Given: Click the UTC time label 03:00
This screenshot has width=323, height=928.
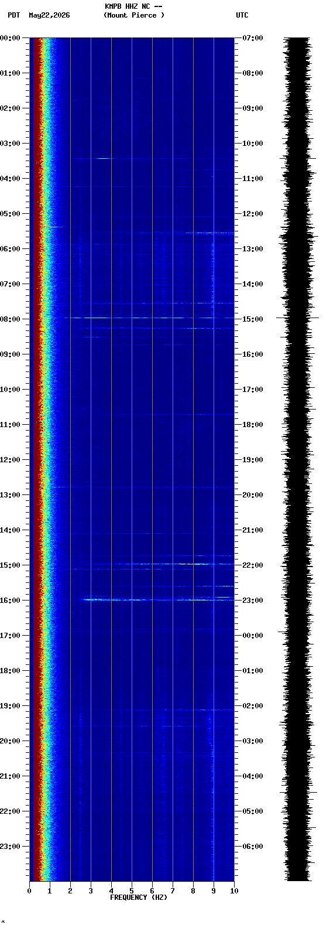Looking at the screenshot, I should click(253, 741).
